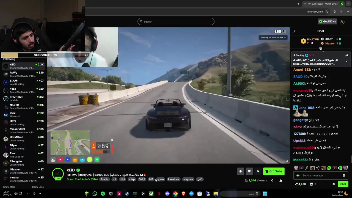Open Netflix from the taskbar
The height and width of the screenshot is (198, 352).
pyautogui.click(x=159, y=194)
